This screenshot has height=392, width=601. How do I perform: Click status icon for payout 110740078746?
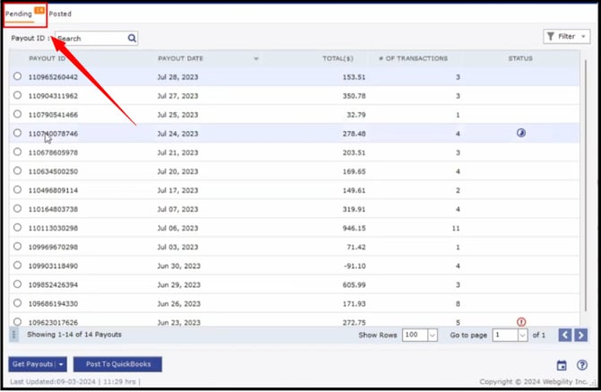point(521,133)
